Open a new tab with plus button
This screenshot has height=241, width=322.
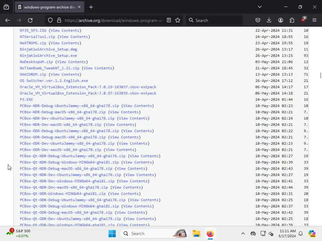tap(91, 7)
